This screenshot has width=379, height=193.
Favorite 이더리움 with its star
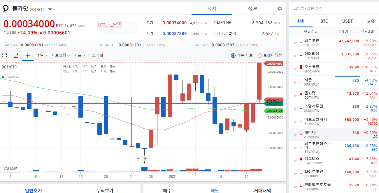295,56
